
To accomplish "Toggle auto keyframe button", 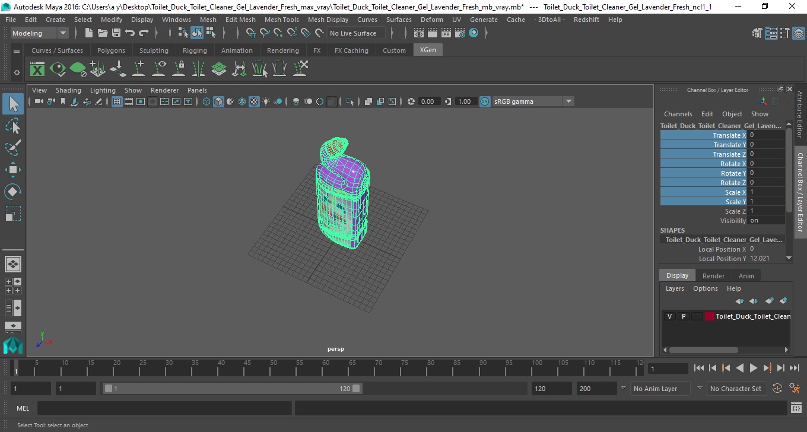I will pos(777,389).
